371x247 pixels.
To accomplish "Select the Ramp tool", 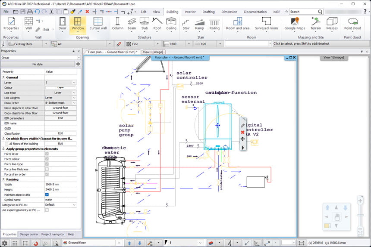I will pos(199,24).
